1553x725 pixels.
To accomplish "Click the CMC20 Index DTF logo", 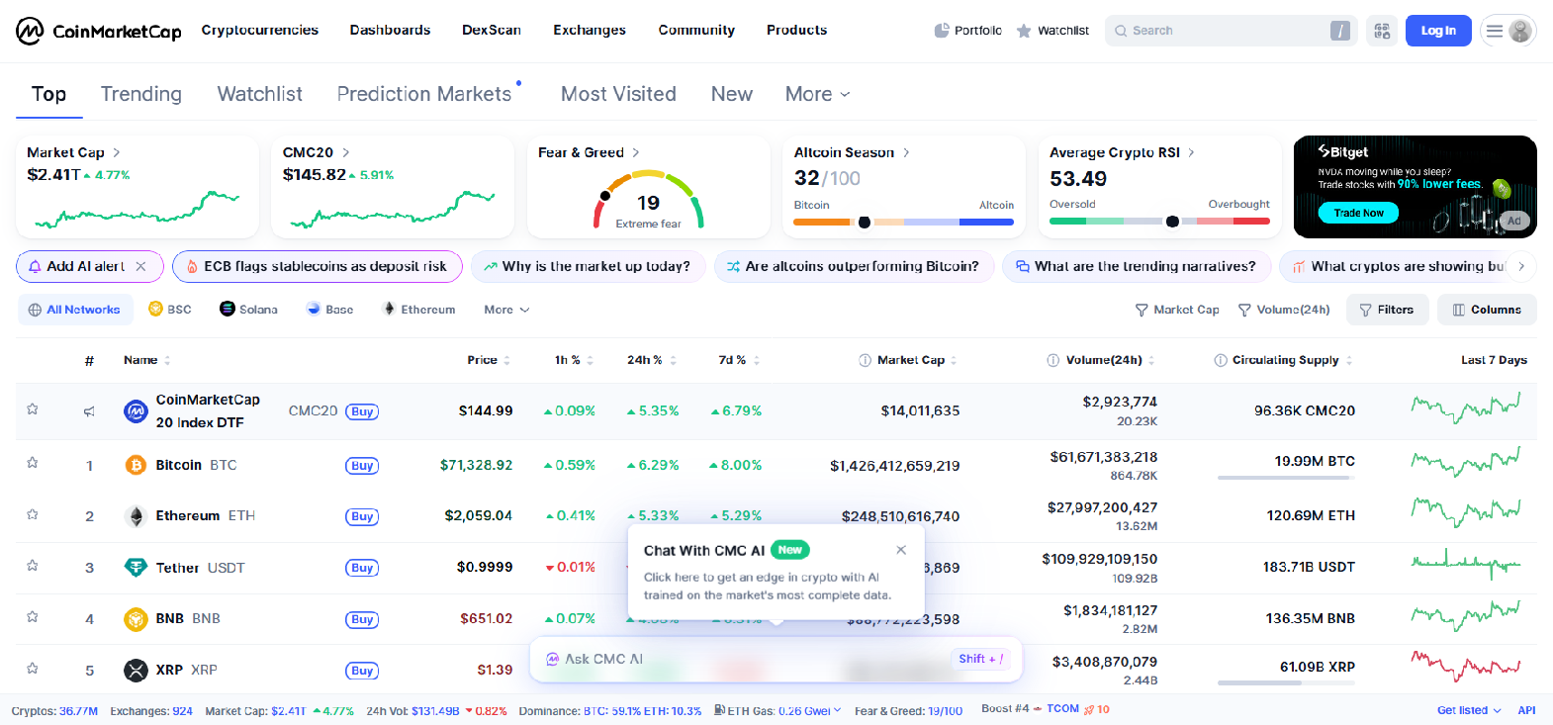I will (x=136, y=410).
